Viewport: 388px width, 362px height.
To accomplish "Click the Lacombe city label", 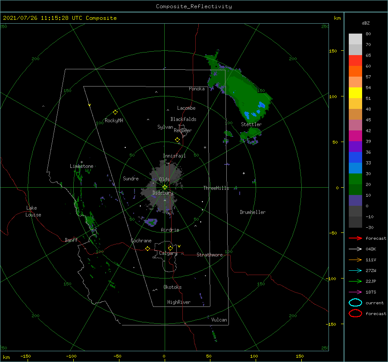I will 186,108.
